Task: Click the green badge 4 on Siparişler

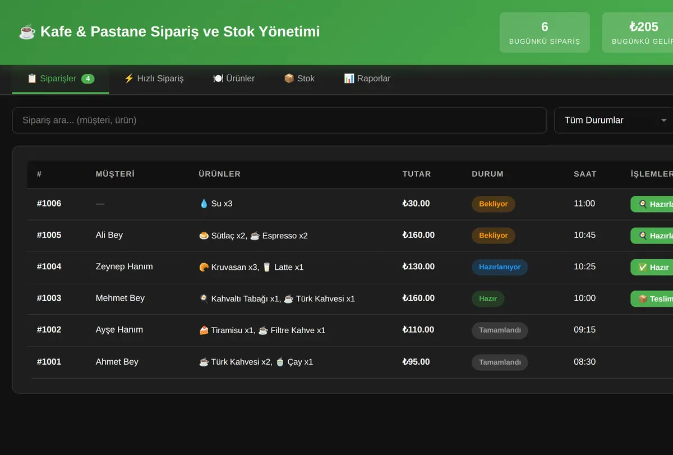Action: tap(88, 79)
